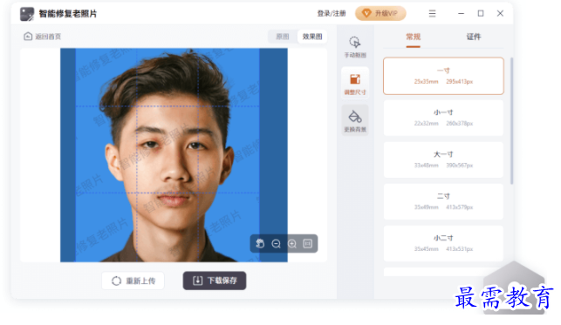This screenshot has height=325, width=561.
Task: Open the change background paint bucket tool
Action: pyautogui.click(x=355, y=121)
